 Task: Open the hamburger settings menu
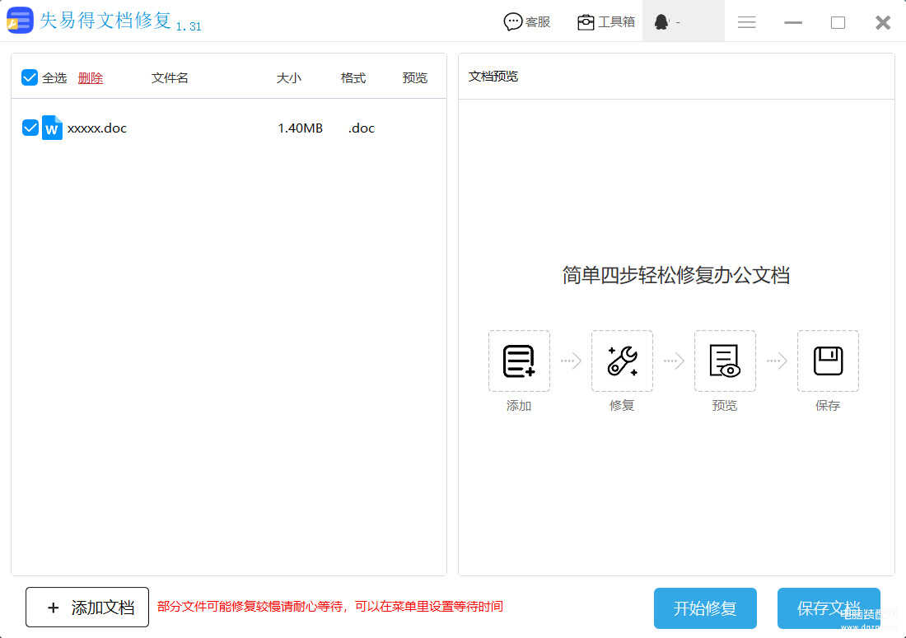point(747,22)
